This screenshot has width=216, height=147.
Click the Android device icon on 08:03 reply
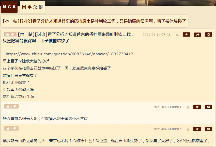(x=188, y=107)
